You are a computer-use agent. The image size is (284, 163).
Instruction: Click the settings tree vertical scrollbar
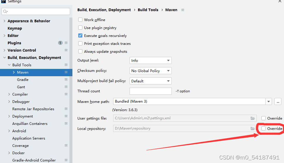(71, 90)
